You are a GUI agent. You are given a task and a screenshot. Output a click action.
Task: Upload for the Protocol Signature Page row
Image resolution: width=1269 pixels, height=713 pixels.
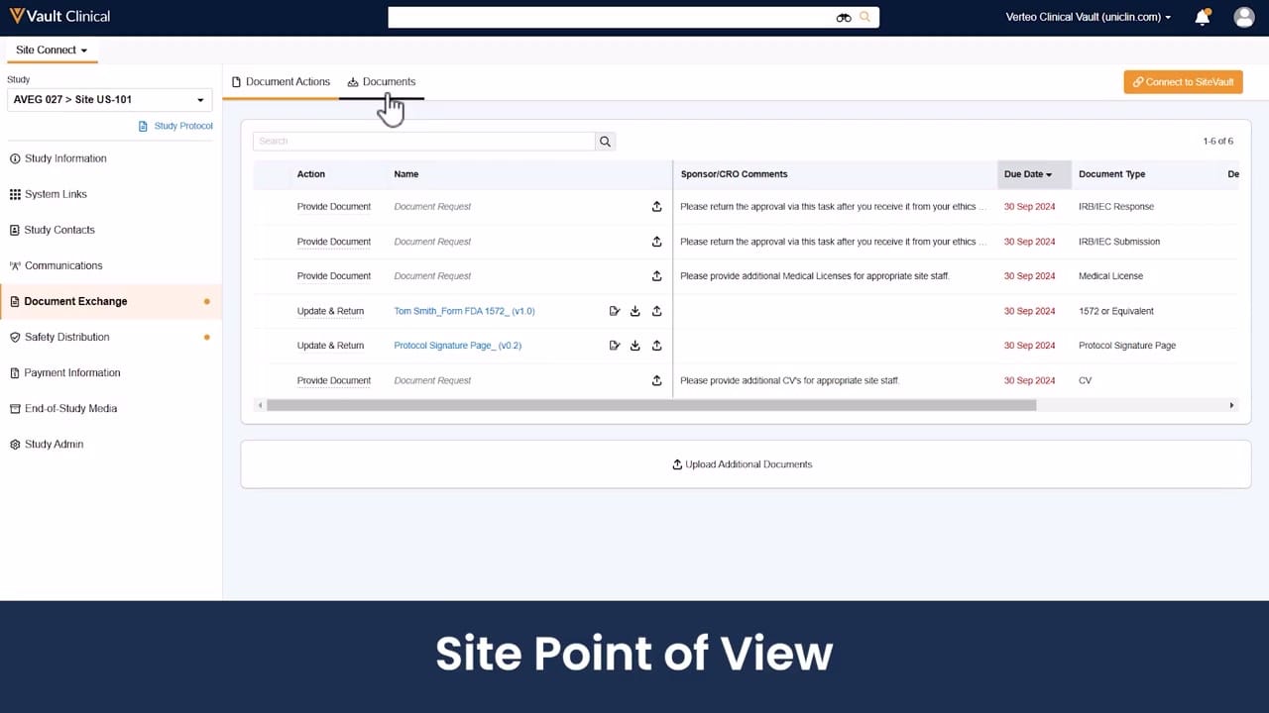click(656, 346)
